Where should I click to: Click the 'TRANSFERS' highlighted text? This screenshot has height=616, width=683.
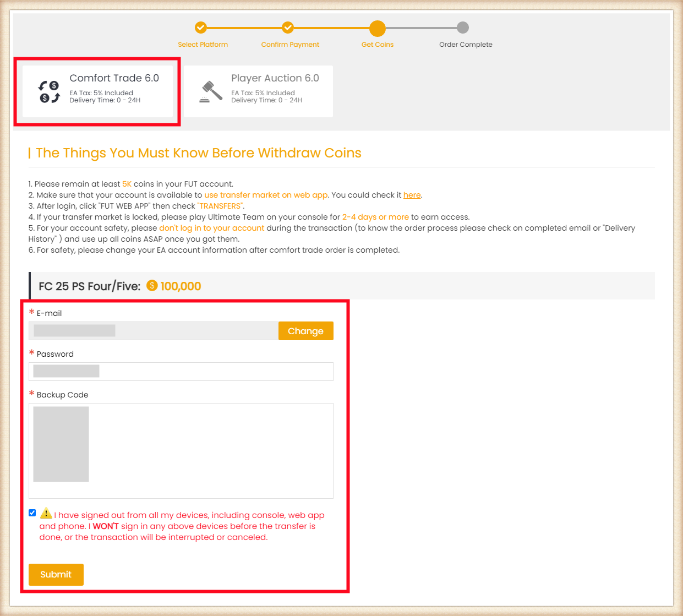tap(221, 206)
